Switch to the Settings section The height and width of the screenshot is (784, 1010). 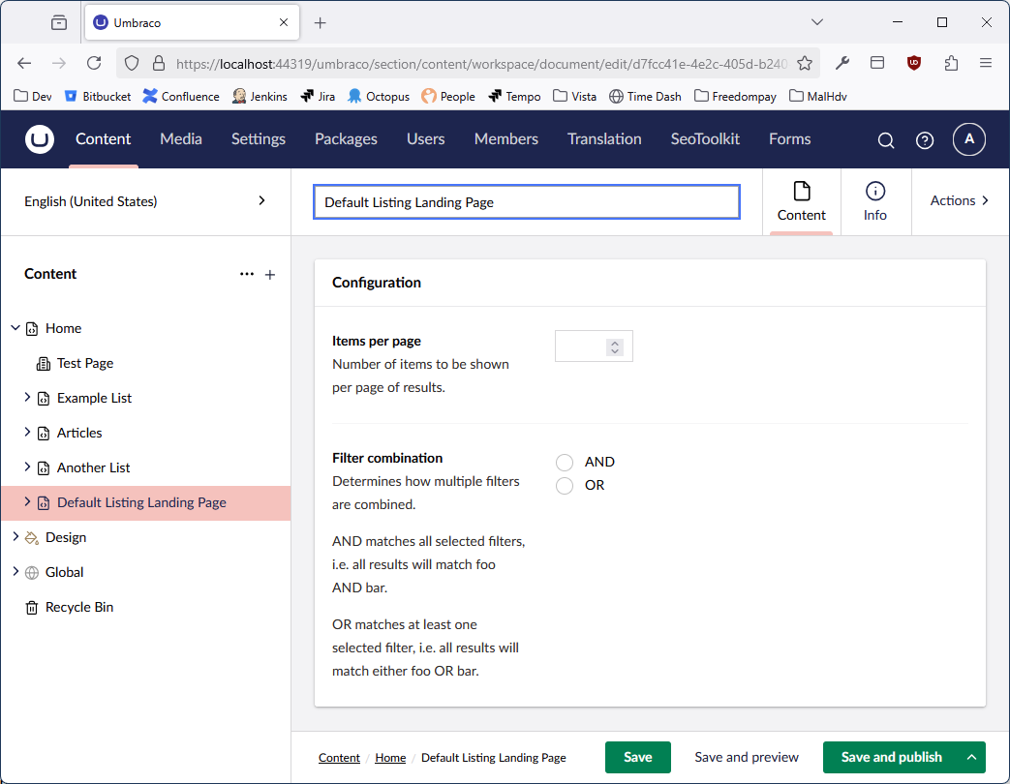click(259, 139)
